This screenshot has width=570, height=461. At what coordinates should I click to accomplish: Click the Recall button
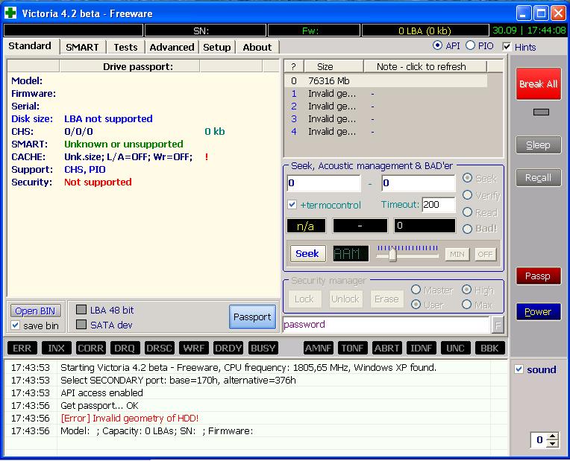538,177
